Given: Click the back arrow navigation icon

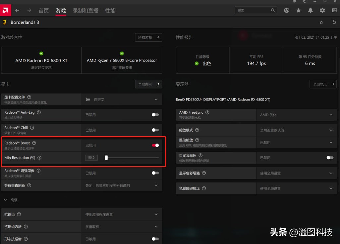Looking at the screenshot, I should (17, 10).
